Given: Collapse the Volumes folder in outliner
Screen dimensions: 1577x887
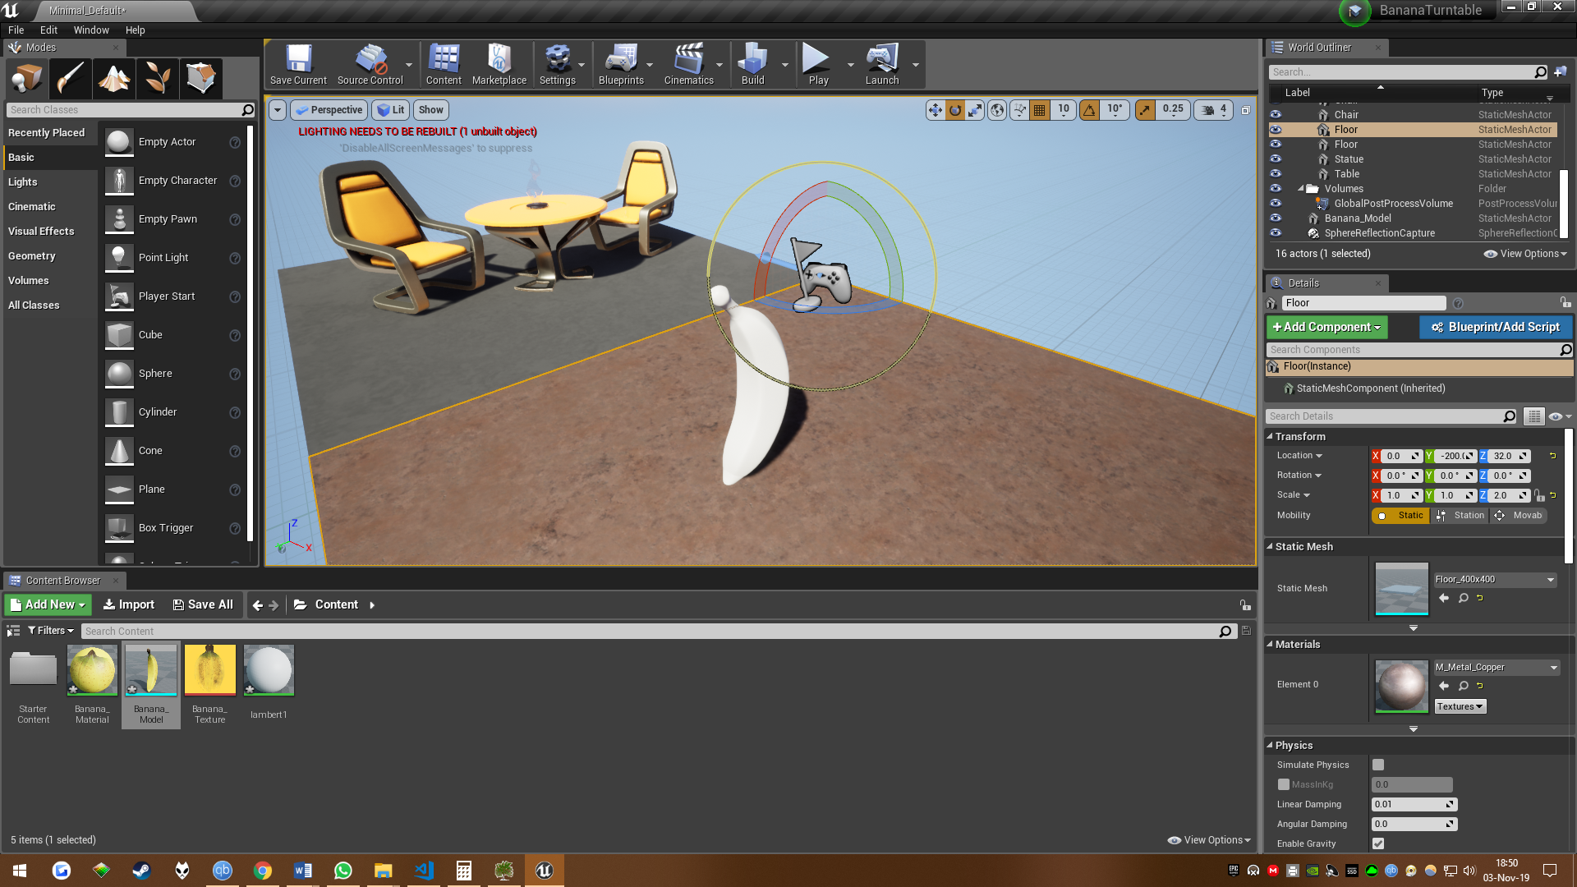Looking at the screenshot, I should tap(1301, 189).
